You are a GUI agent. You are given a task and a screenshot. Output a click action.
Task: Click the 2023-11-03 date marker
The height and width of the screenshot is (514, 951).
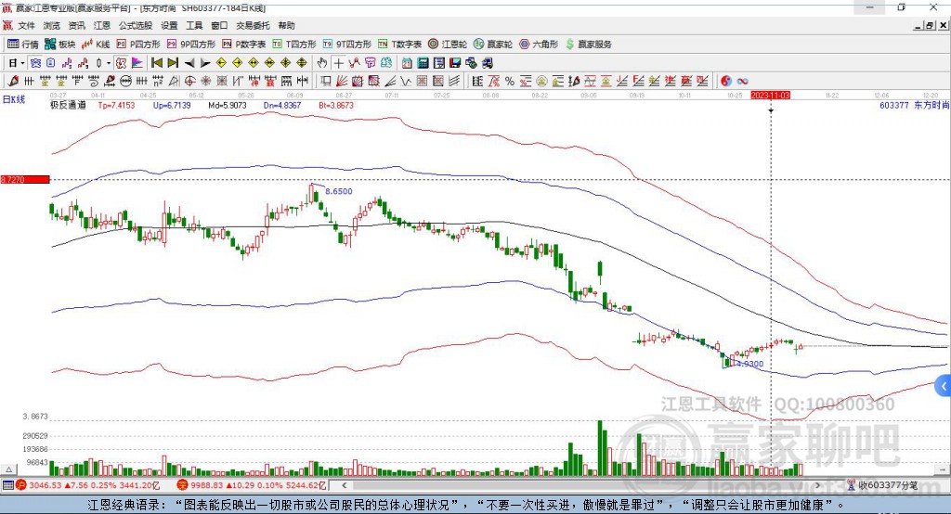(770, 96)
